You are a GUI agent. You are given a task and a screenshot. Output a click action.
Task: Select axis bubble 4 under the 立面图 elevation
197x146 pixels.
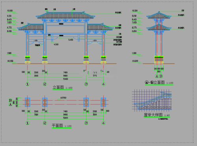click(103, 84)
